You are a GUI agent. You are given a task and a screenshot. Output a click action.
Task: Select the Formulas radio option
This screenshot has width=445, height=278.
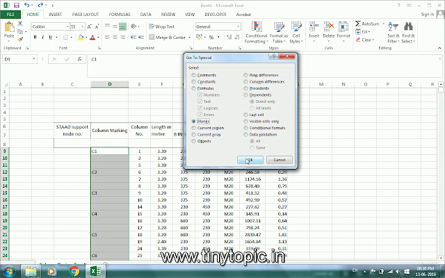tap(193, 88)
